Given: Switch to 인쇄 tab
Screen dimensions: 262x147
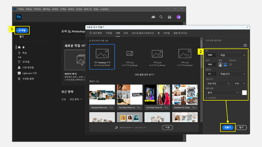Looking at the screenshot, I should pyautogui.click(x=126, y=33).
